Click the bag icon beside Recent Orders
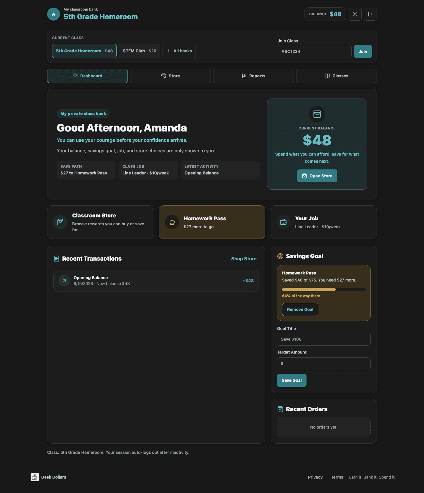 [280, 409]
